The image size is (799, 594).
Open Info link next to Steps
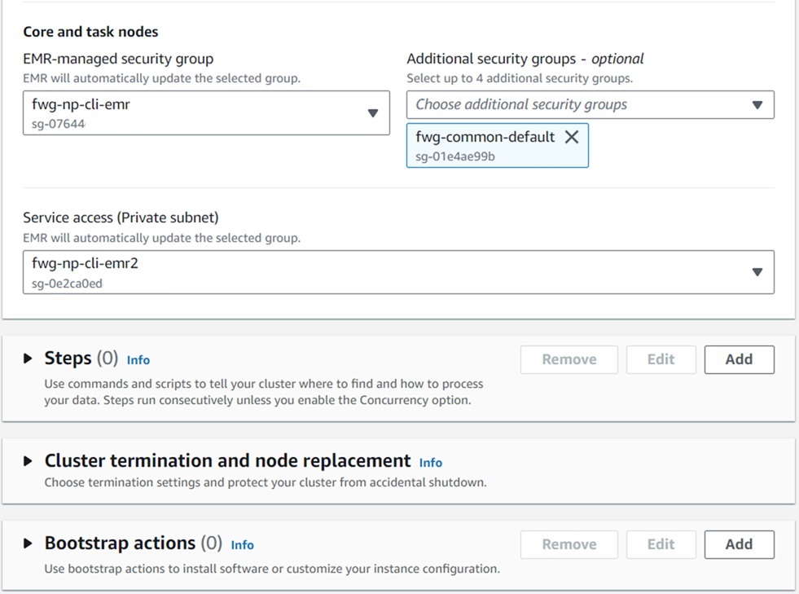[138, 360]
